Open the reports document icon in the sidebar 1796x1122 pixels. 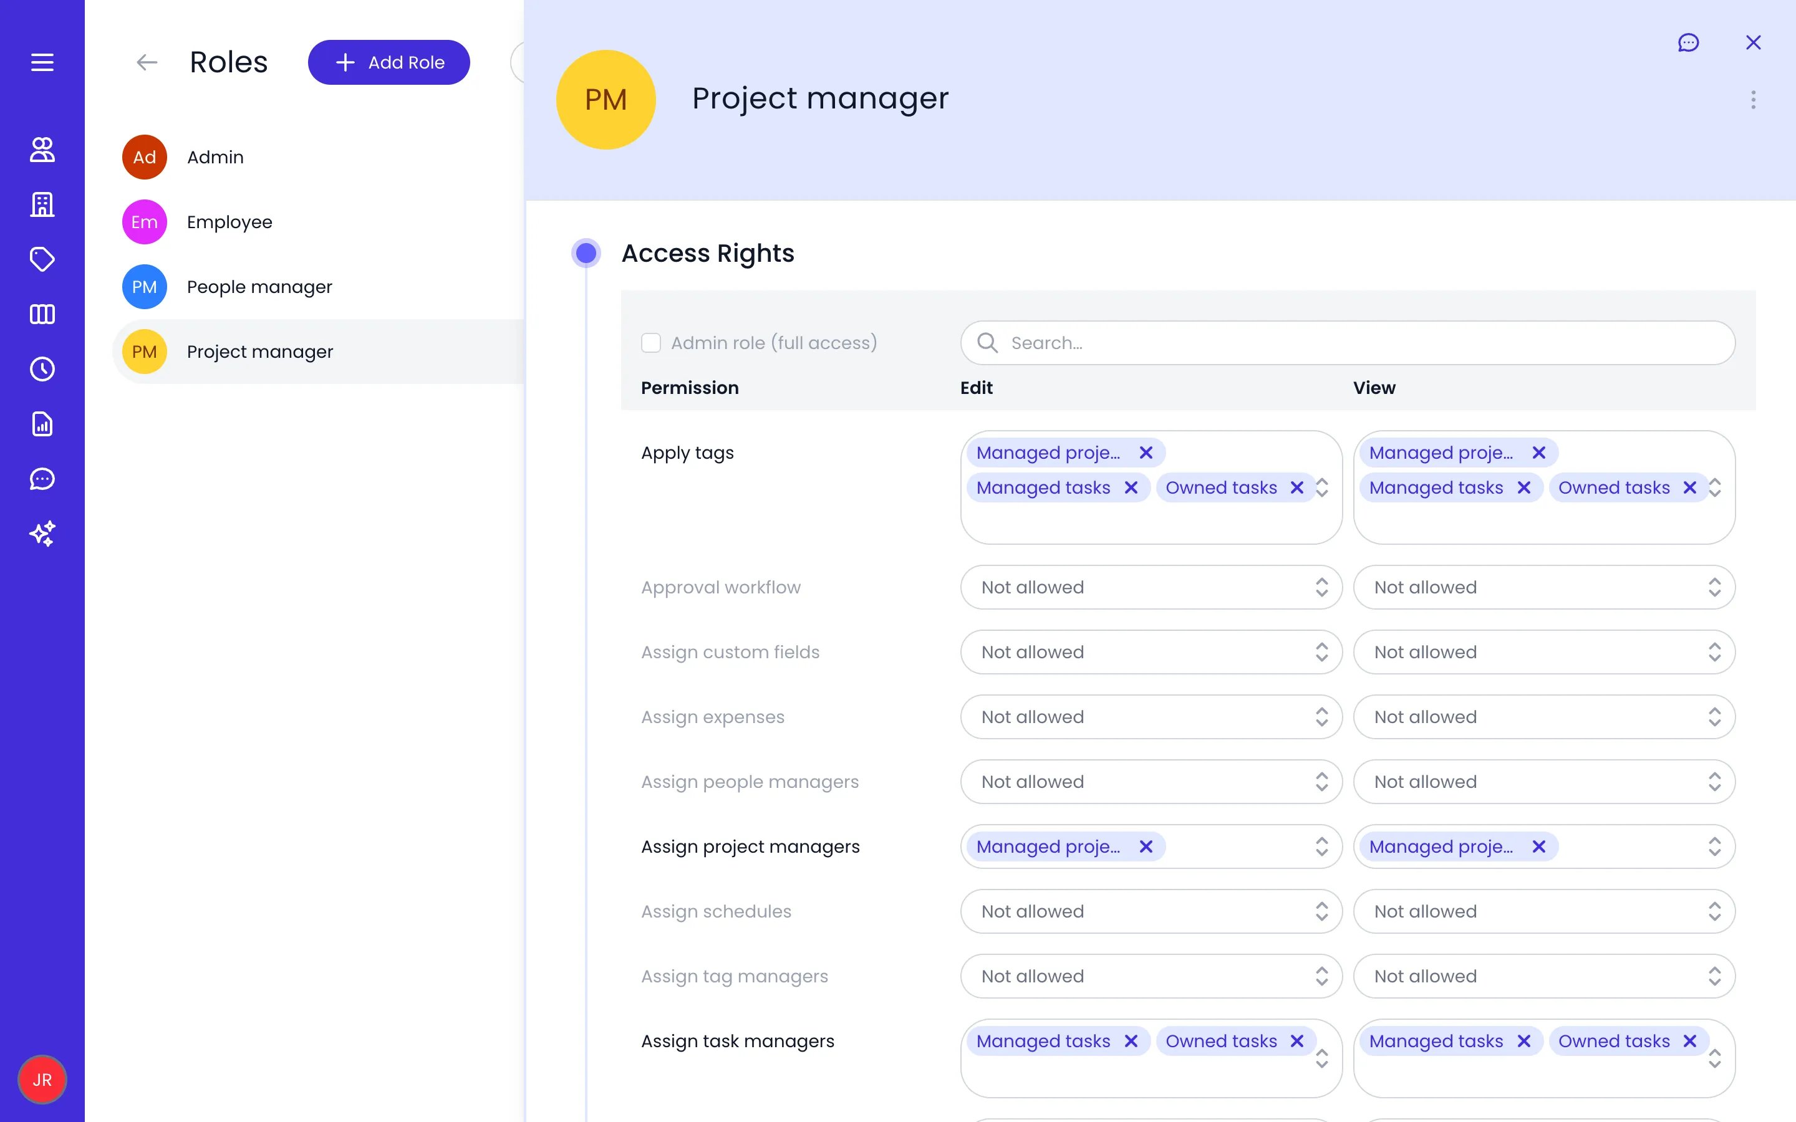pyautogui.click(x=42, y=424)
